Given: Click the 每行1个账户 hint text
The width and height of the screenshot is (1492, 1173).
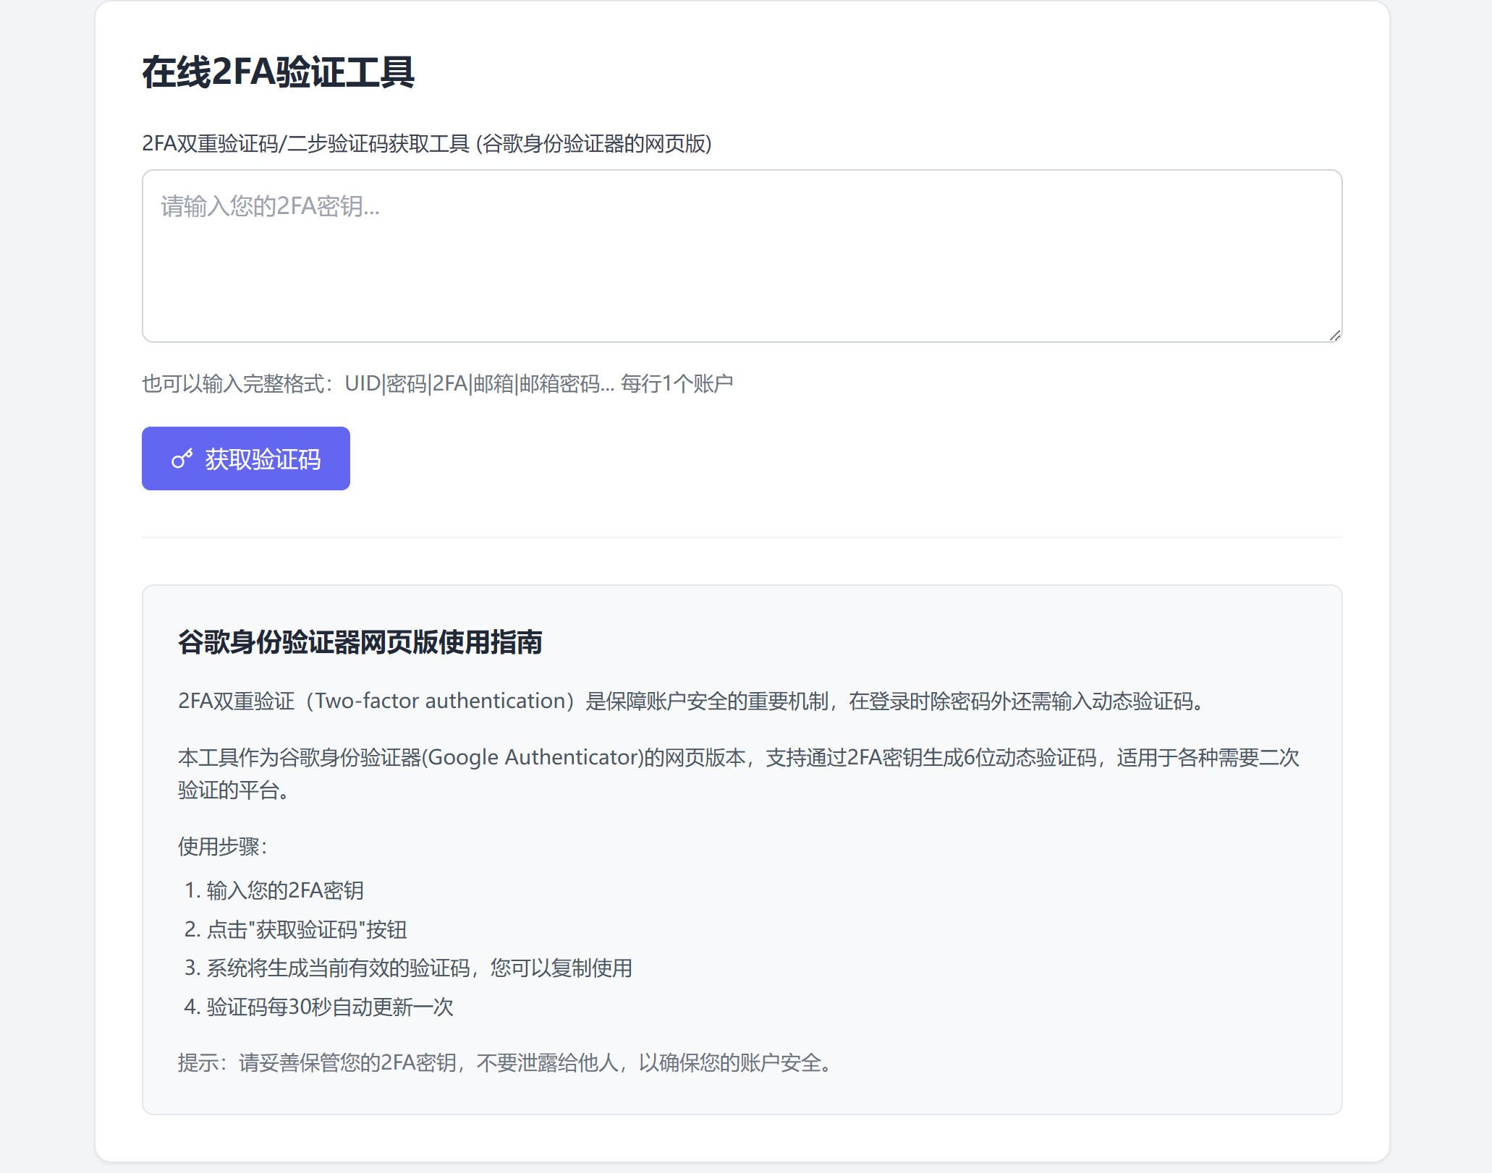Looking at the screenshot, I should pos(677,384).
